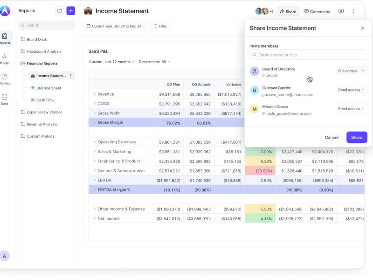Click the chat bubble icon in header
Viewport: 373px width, 280px height.
tap(341, 11)
